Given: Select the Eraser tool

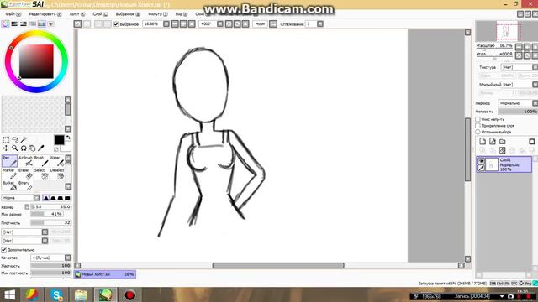Looking at the screenshot, I should (x=25, y=174).
